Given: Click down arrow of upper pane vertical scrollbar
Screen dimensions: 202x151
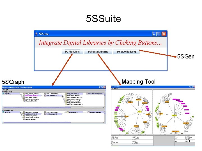Looking at the screenshot, I should [105, 106].
